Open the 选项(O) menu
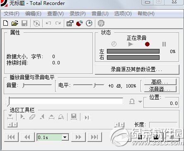The image size is (184, 151). pos(123,14)
